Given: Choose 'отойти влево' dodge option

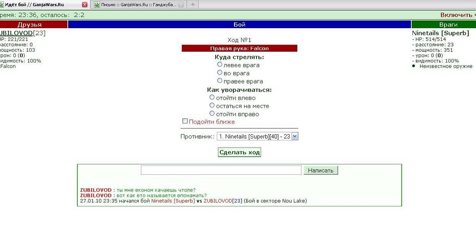Looking at the screenshot, I should point(212,97).
